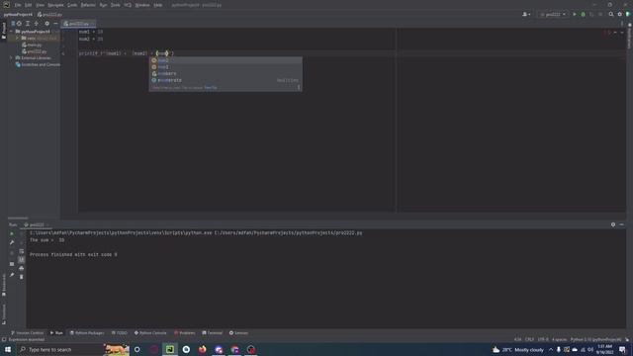
Task: Open TODO tool window tab
Action: (x=120, y=333)
